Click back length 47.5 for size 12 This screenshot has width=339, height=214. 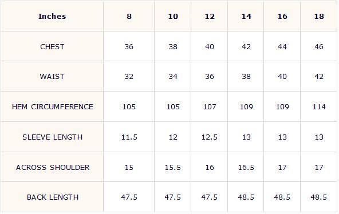(209, 197)
